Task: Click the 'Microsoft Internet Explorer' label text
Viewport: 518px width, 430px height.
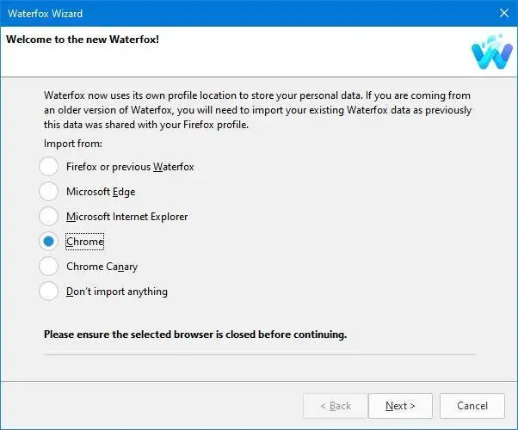Action: (126, 217)
